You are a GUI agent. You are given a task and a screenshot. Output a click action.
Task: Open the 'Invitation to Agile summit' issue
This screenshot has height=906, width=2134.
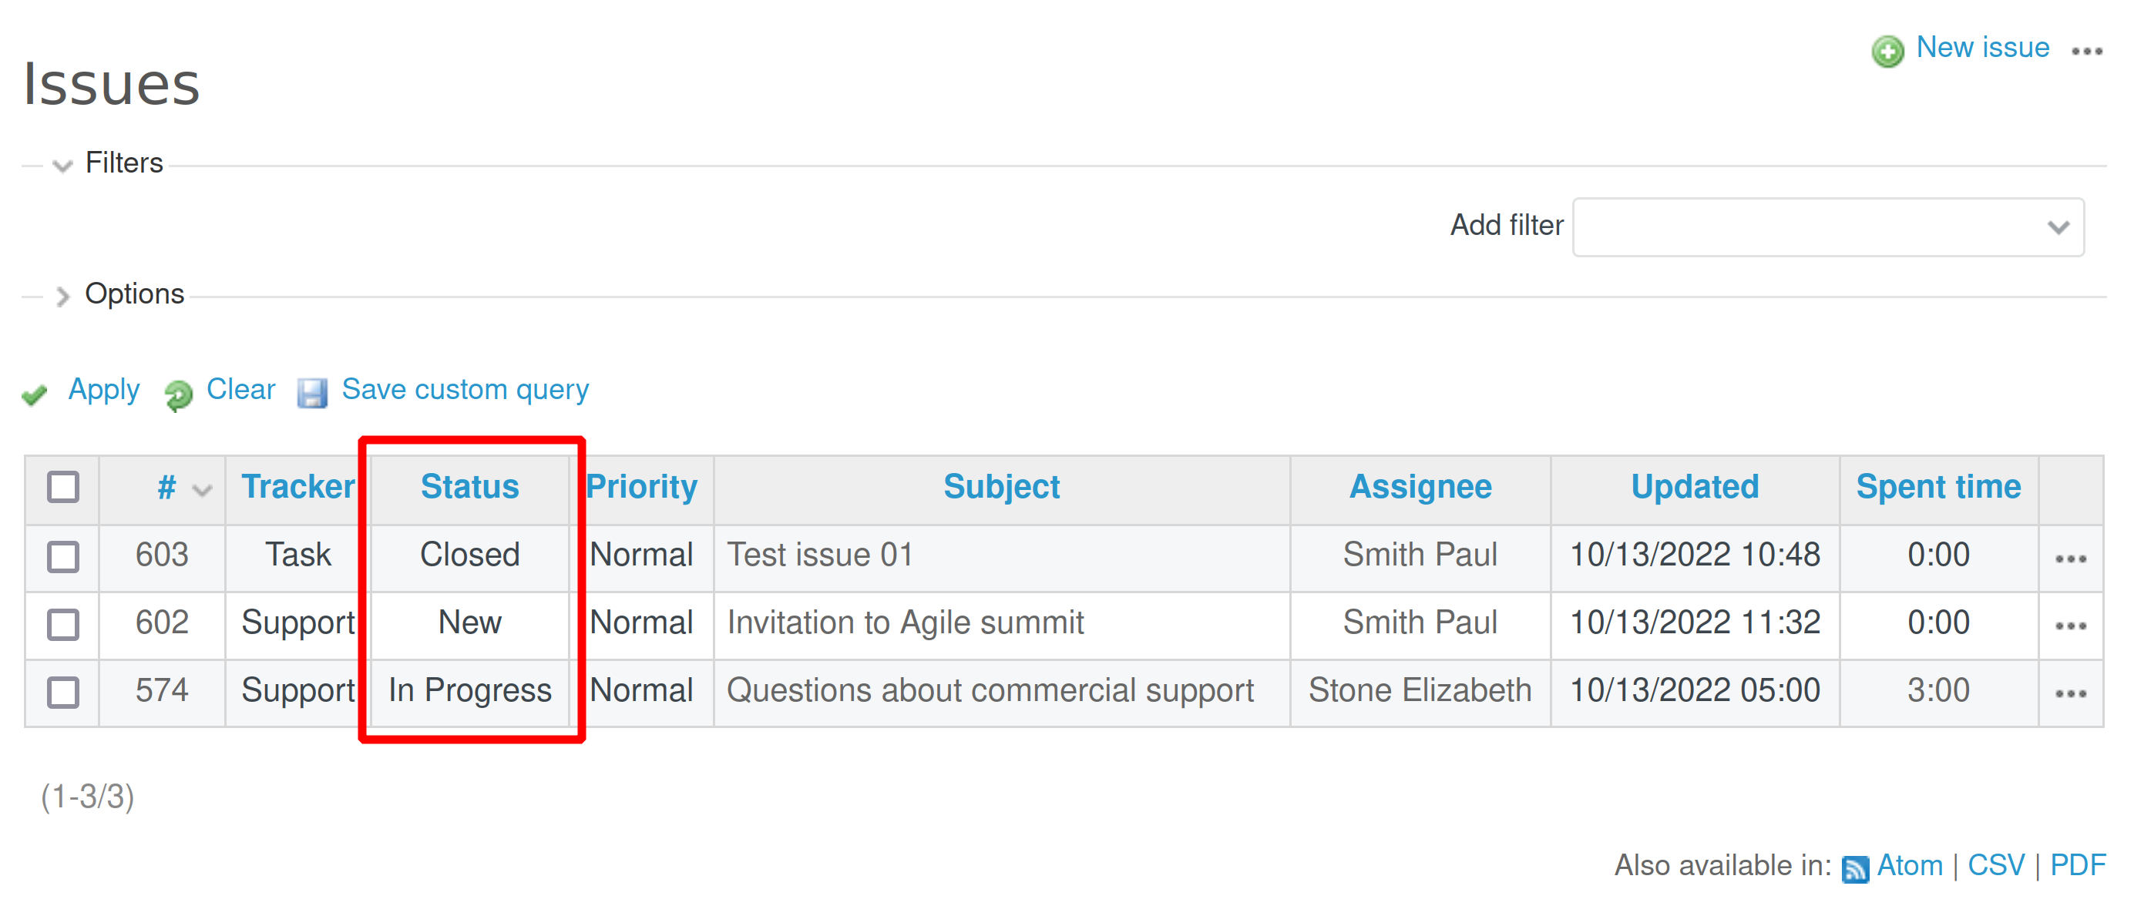pos(905,622)
